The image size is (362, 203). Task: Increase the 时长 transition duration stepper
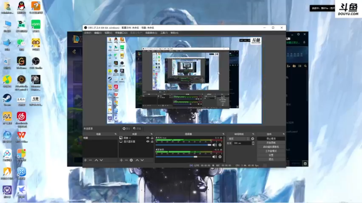point(253,142)
